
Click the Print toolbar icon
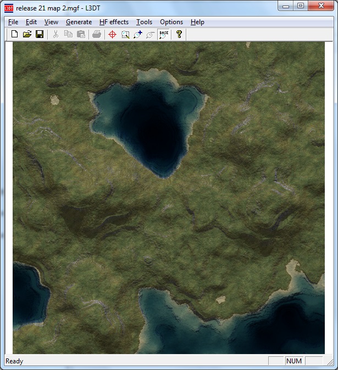[x=97, y=35]
